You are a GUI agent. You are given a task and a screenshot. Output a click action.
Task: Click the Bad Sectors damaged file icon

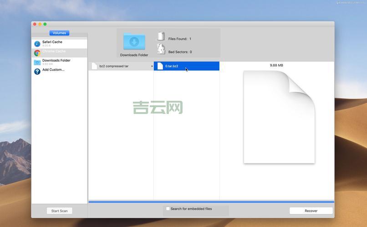point(161,49)
